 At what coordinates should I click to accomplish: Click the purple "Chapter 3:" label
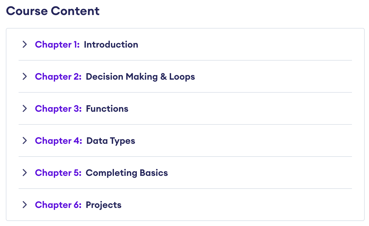(x=58, y=109)
